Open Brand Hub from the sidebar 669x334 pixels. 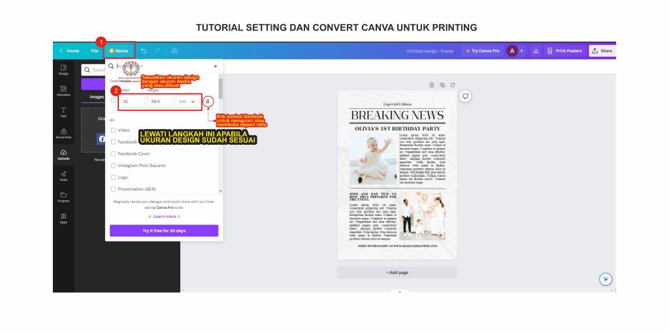click(63, 133)
